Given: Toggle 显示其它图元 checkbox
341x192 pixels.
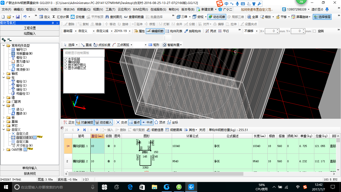Looking at the screenshot, I should pyautogui.click(x=66, y=65).
